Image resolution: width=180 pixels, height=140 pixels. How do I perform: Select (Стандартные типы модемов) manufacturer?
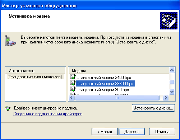click(35, 77)
